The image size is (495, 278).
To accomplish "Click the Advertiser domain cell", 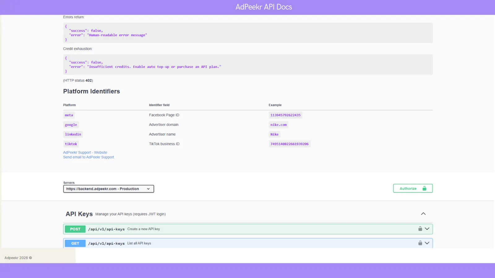I will [164, 125].
